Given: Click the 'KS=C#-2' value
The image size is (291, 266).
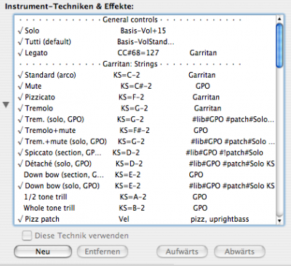Looking at the screenshot, I should (x=136, y=86).
